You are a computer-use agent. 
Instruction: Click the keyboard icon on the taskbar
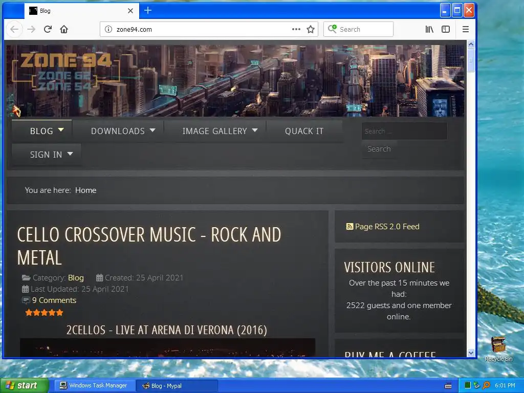[448, 386]
